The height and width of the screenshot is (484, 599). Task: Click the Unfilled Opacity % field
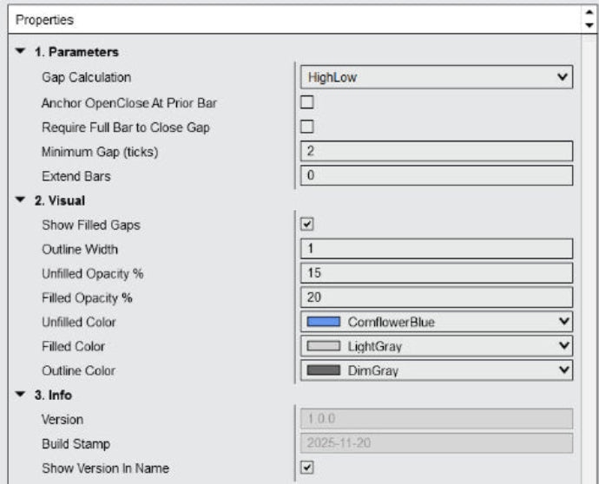[436, 273]
